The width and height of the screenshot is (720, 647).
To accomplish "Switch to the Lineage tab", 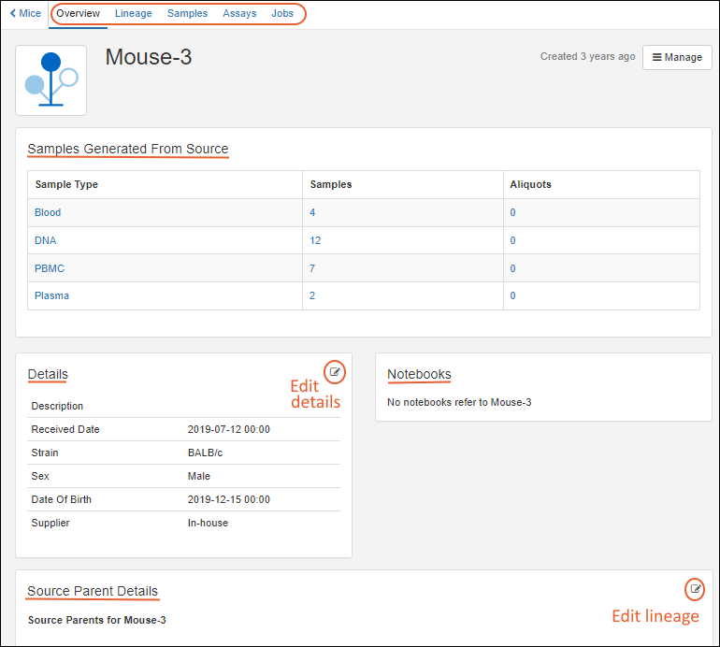I will pos(134,13).
